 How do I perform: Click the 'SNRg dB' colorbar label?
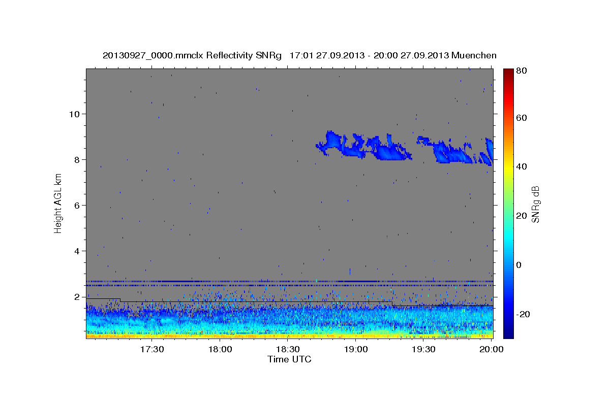(535, 205)
